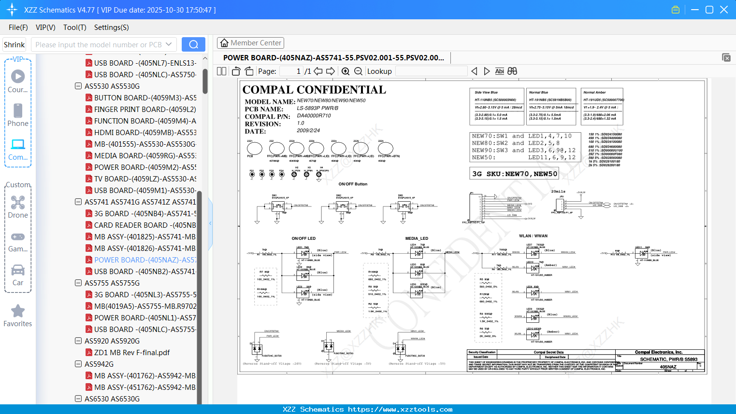Image resolution: width=736 pixels, height=414 pixels.
Task: Open the VIP(V) menu
Action: point(45,28)
